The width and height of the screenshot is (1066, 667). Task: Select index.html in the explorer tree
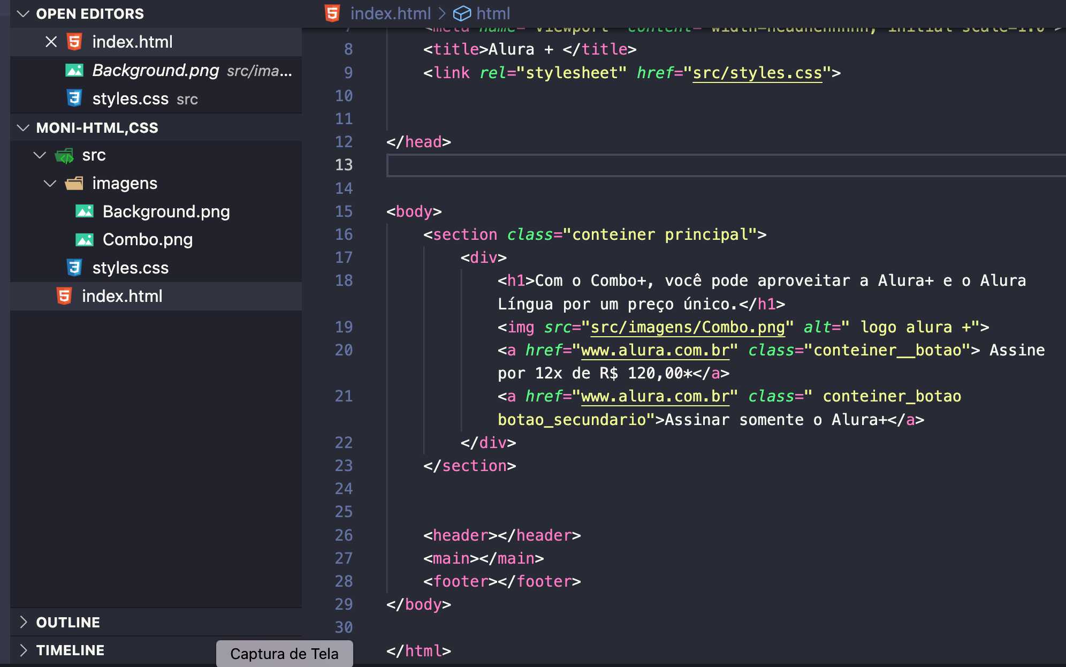pos(122,296)
